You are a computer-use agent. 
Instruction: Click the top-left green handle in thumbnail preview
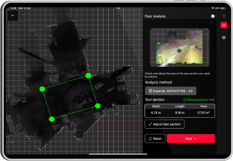point(159,44)
